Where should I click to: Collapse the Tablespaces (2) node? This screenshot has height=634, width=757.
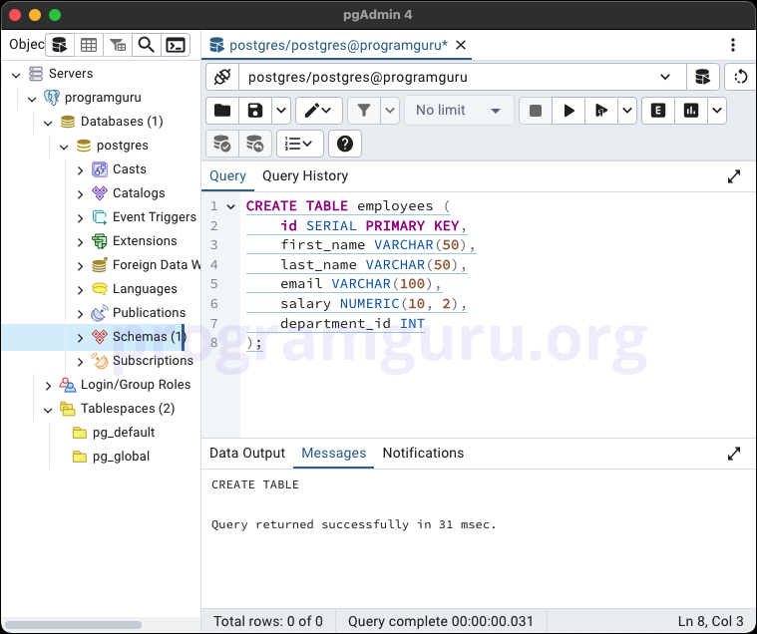[x=48, y=410]
